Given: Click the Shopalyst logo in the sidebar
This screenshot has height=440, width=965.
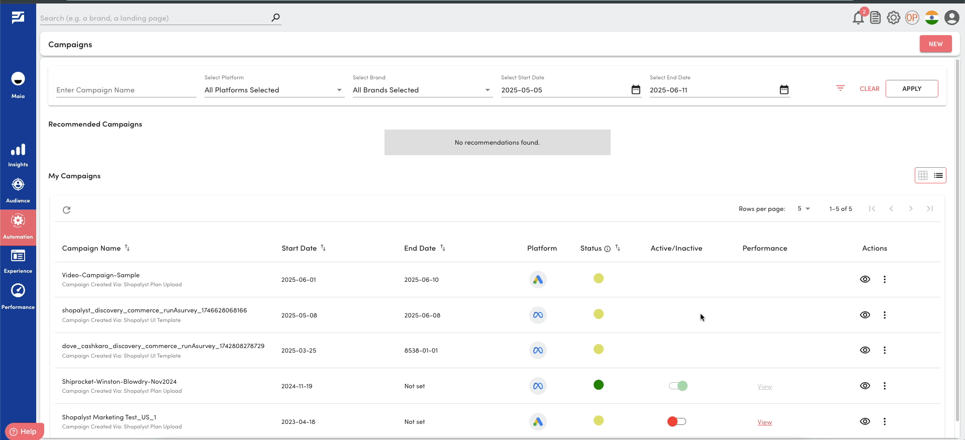Looking at the screenshot, I should click(18, 18).
